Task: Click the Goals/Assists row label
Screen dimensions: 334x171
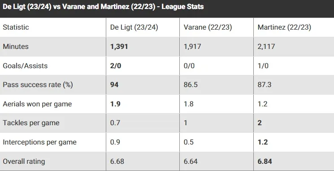Action: 25,66
